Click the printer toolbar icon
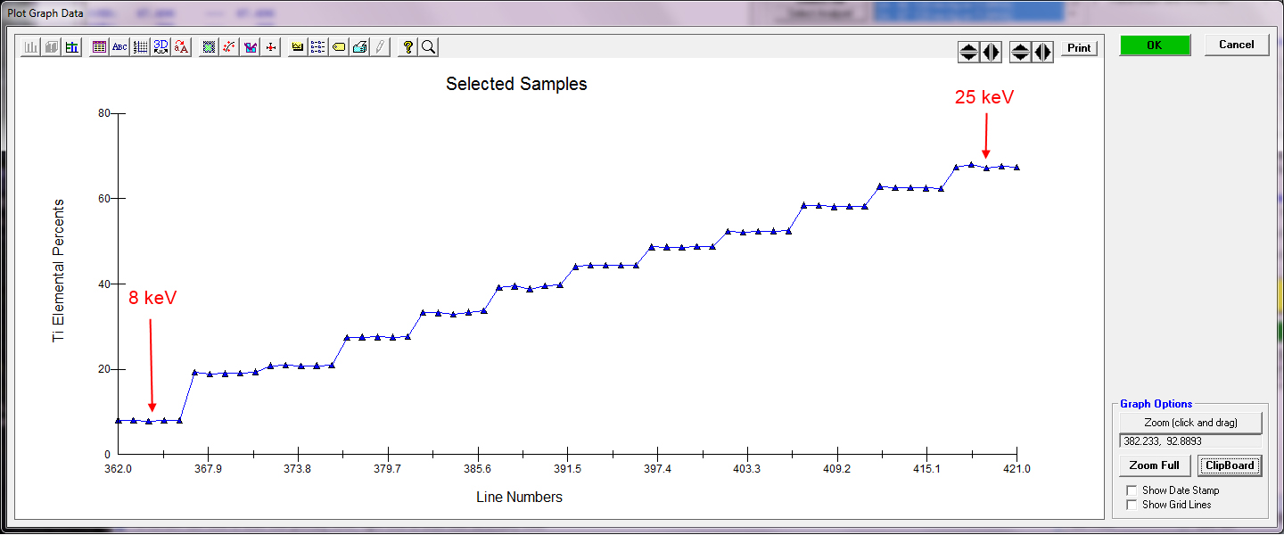Screen dimensions: 1284x535 coord(359,47)
